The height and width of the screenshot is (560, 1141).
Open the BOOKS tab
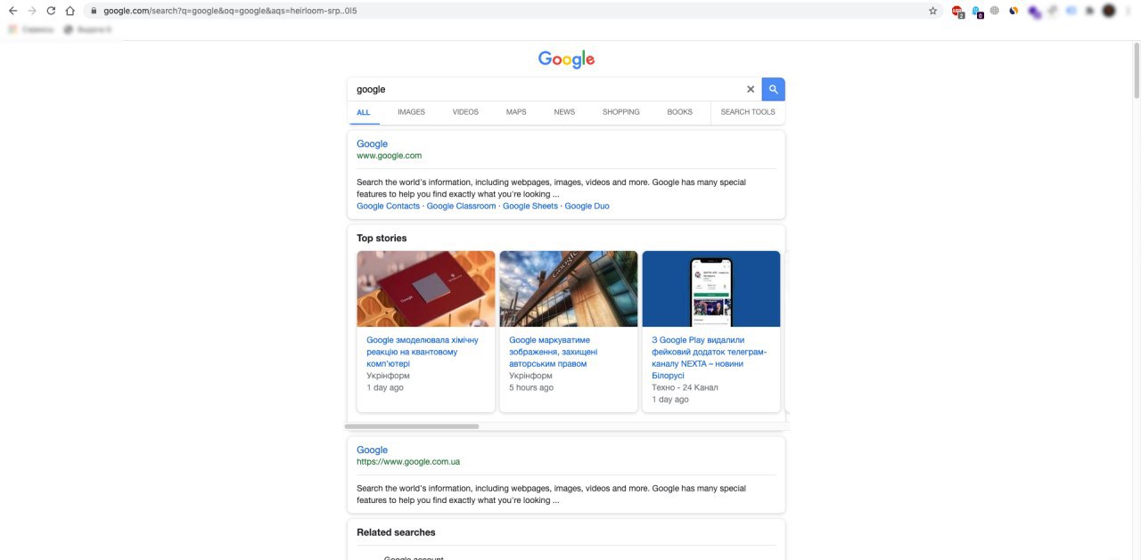tap(679, 112)
